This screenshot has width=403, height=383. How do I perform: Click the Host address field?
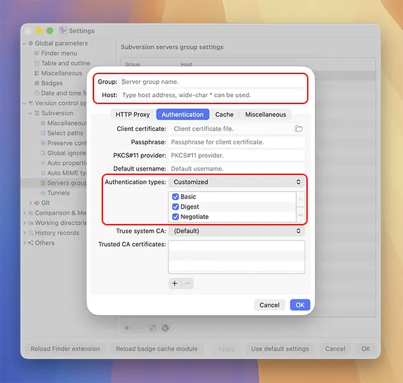212,95
